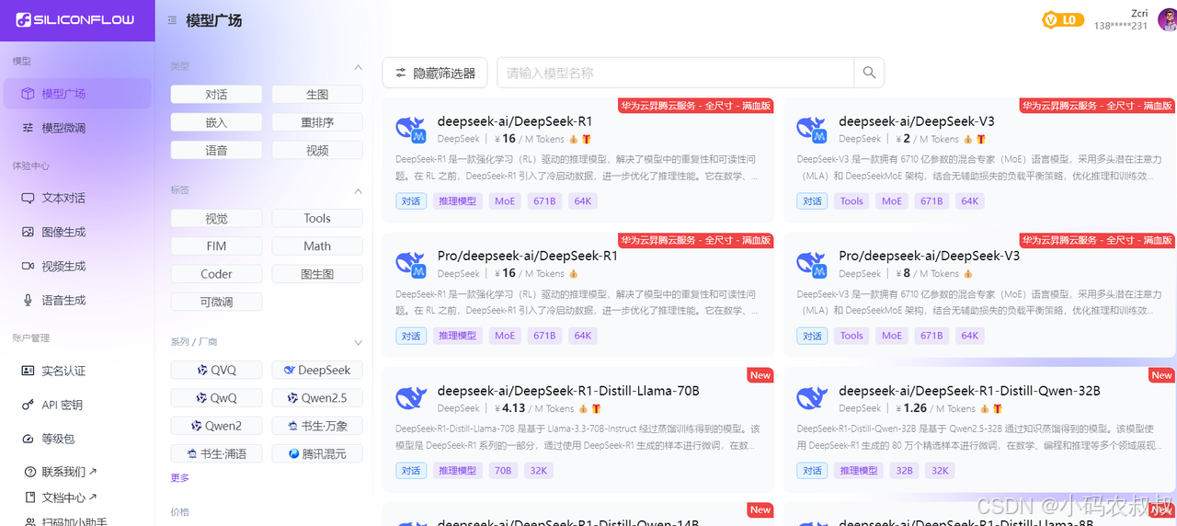Filter by the 腾讯混元 vendor chip
The height and width of the screenshot is (526, 1177).
pos(317,453)
